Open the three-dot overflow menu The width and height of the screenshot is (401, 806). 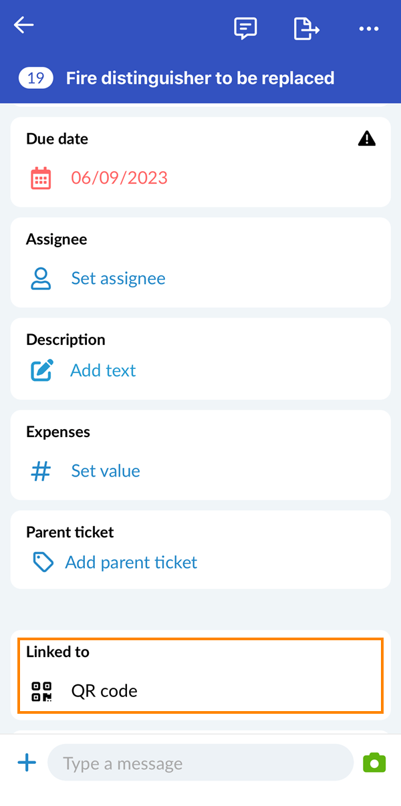(369, 28)
